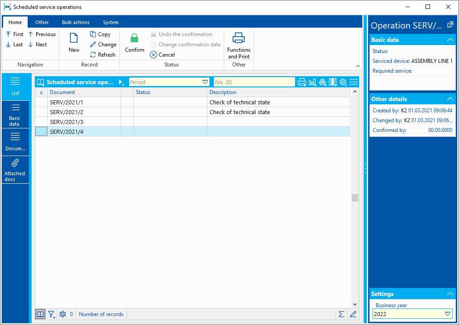459x325 pixels.
Task: Open the chart icon in list header
Action: pyautogui.click(x=312, y=82)
